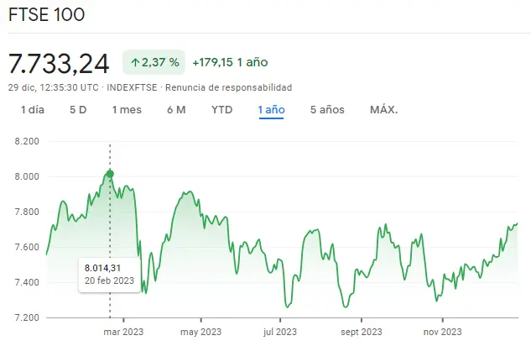Select the 1 año tab
The width and height of the screenshot is (531, 346).
pyautogui.click(x=271, y=110)
